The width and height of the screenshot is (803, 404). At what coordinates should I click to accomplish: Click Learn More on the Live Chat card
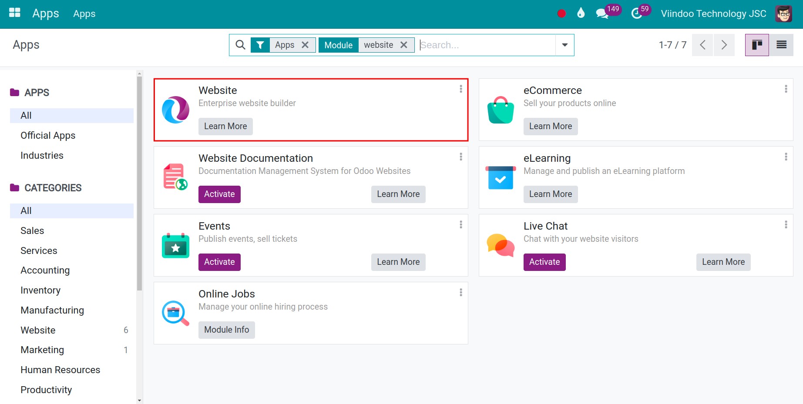pyautogui.click(x=723, y=262)
